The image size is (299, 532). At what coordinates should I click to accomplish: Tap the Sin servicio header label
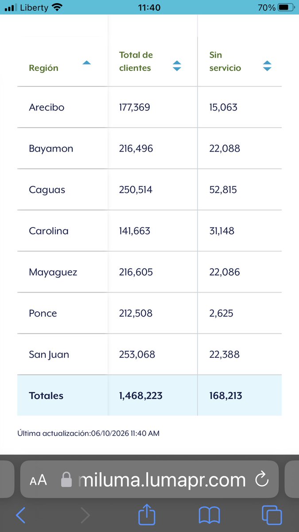225,62
